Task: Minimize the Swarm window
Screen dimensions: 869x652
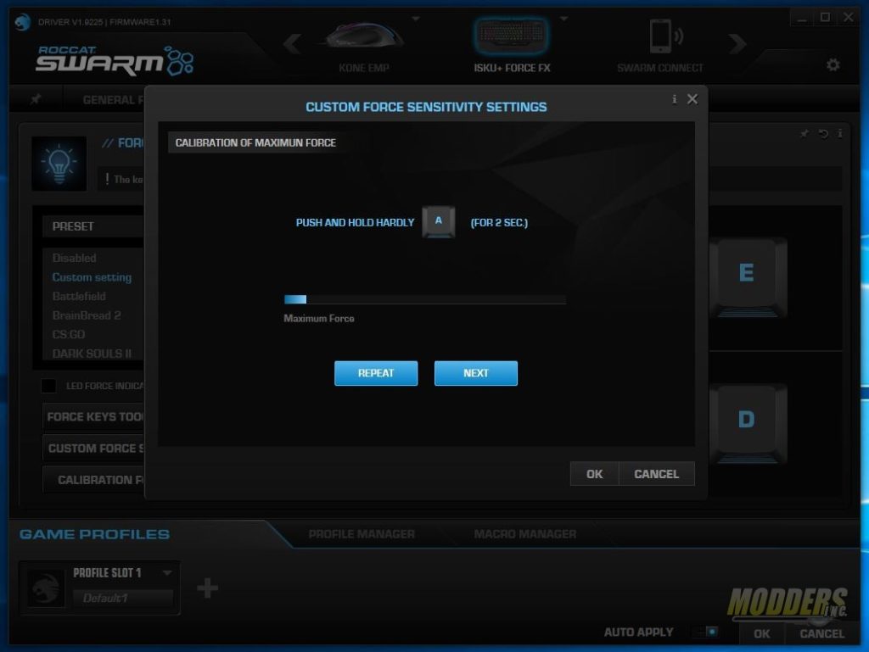Action: pos(802,18)
